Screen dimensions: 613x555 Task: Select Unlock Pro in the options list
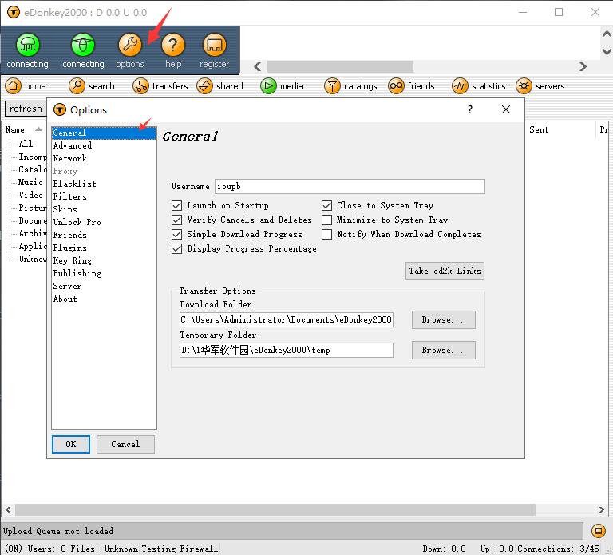104,222
